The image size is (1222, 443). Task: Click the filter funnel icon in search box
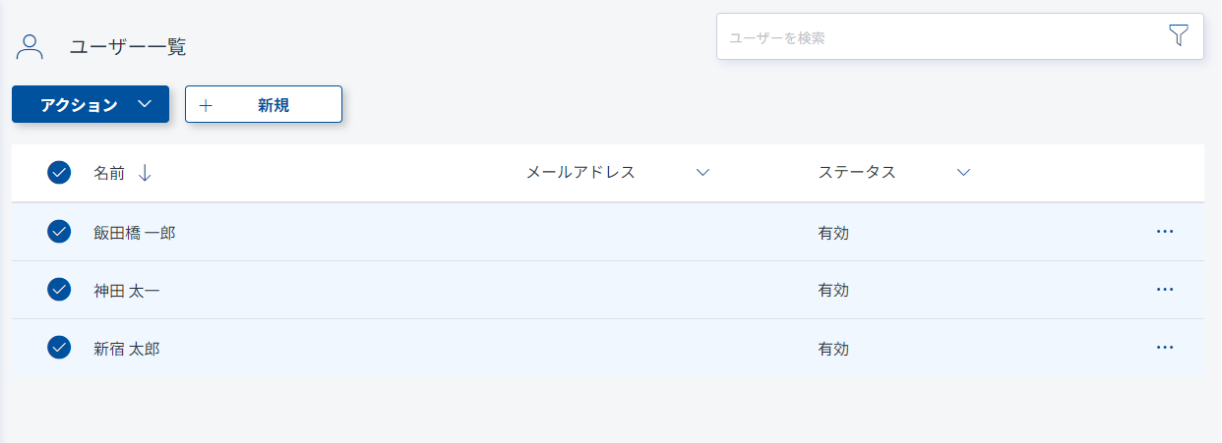(x=1178, y=36)
